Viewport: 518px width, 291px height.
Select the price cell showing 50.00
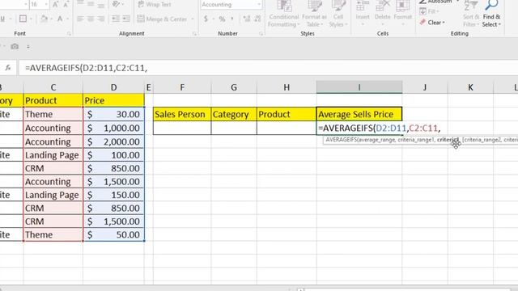coord(113,234)
